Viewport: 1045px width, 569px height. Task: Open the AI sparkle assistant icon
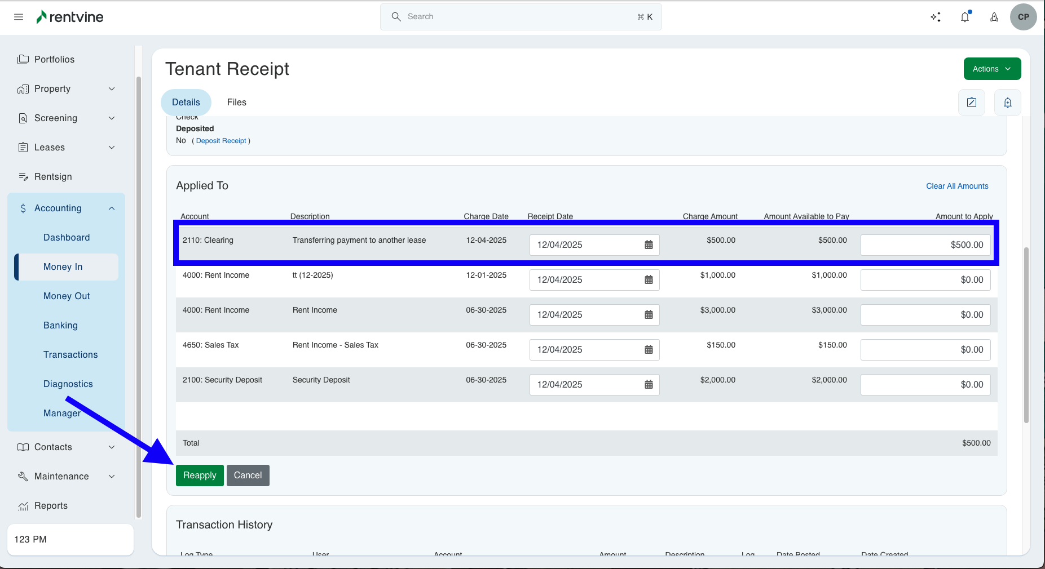click(x=936, y=17)
